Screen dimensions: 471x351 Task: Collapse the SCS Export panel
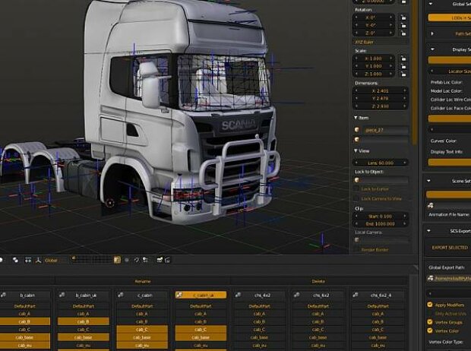click(x=429, y=231)
